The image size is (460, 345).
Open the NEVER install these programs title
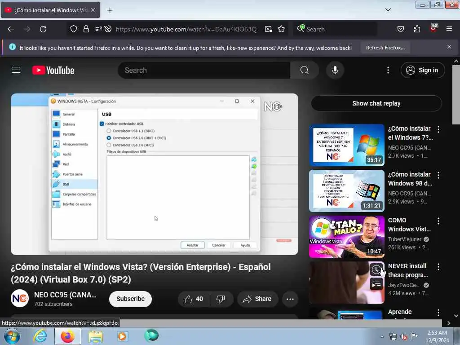click(x=408, y=270)
